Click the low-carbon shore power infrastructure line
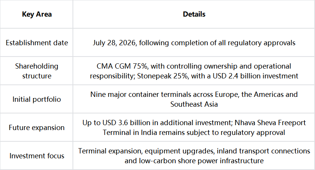This screenshot has height=170, width=315. (194, 161)
